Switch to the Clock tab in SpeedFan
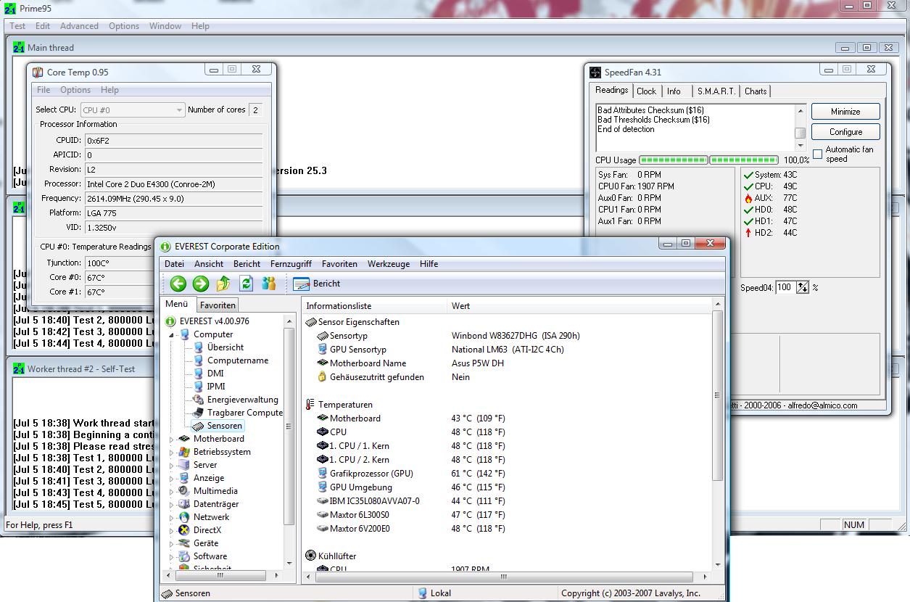The height and width of the screenshot is (602, 910). [x=646, y=91]
